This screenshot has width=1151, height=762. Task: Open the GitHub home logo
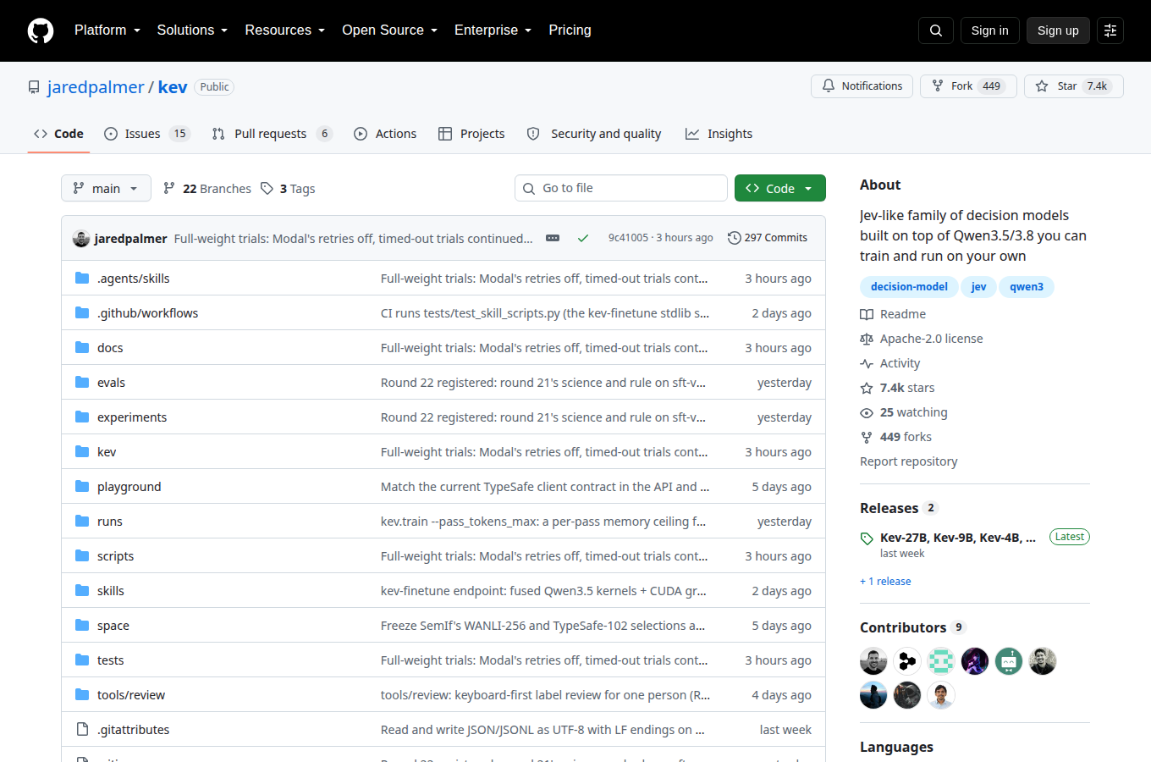[41, 30]
